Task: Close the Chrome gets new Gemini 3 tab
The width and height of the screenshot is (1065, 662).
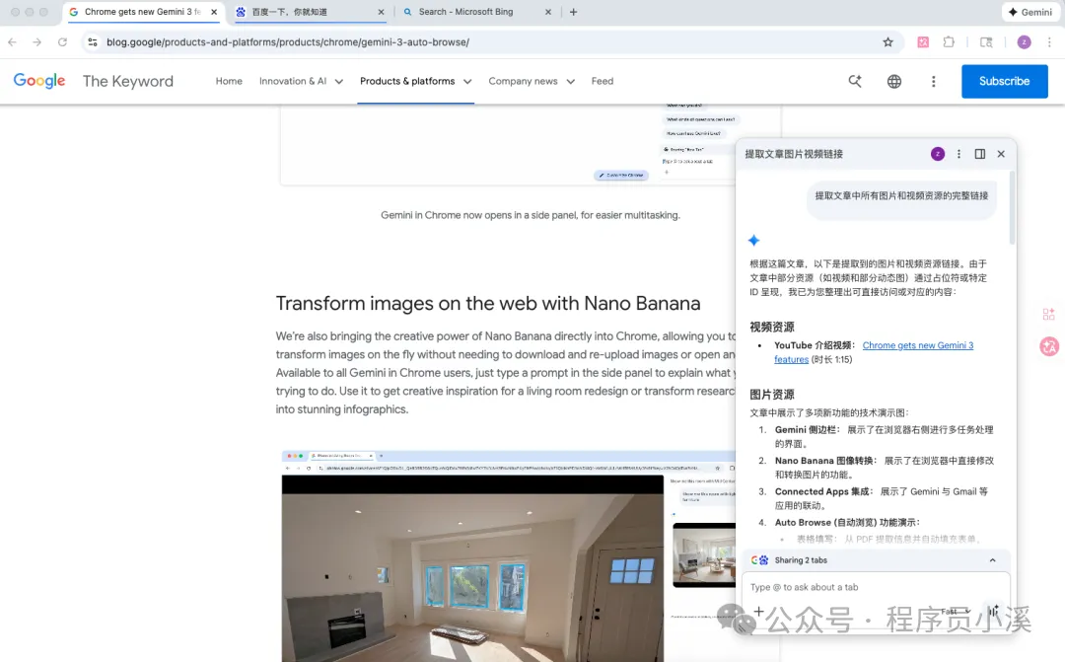Action: tap(214, 12)
